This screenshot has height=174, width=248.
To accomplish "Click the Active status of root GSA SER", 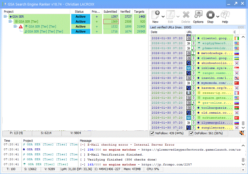I will [80, 17].
